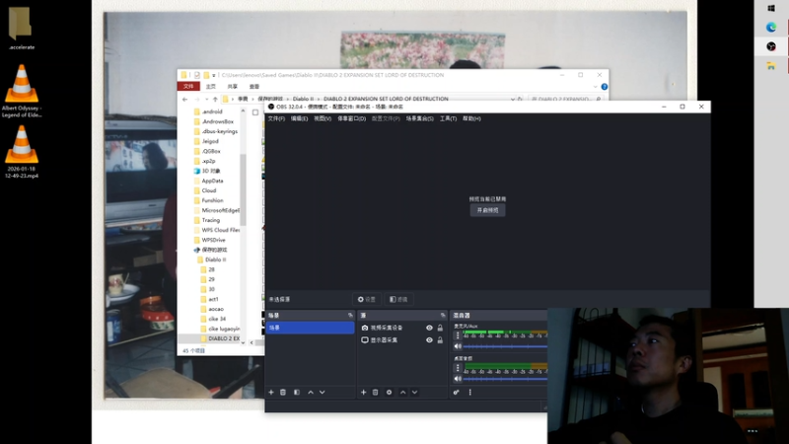This screenshot has width=789, height=444.
Task: Open advanced audio properties icon in mixer
Action: 456,392
